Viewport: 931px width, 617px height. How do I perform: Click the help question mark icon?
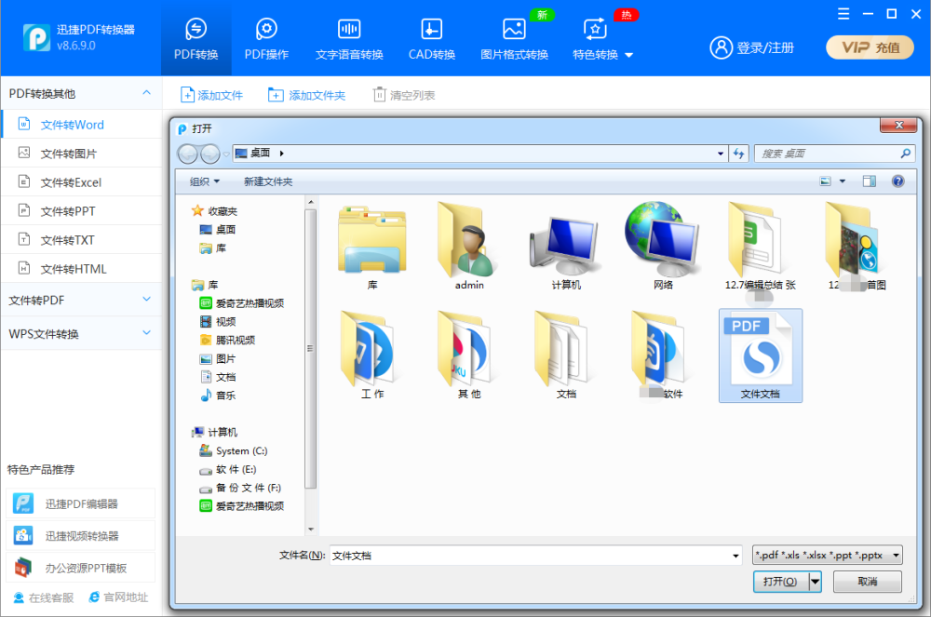point(897,181)
